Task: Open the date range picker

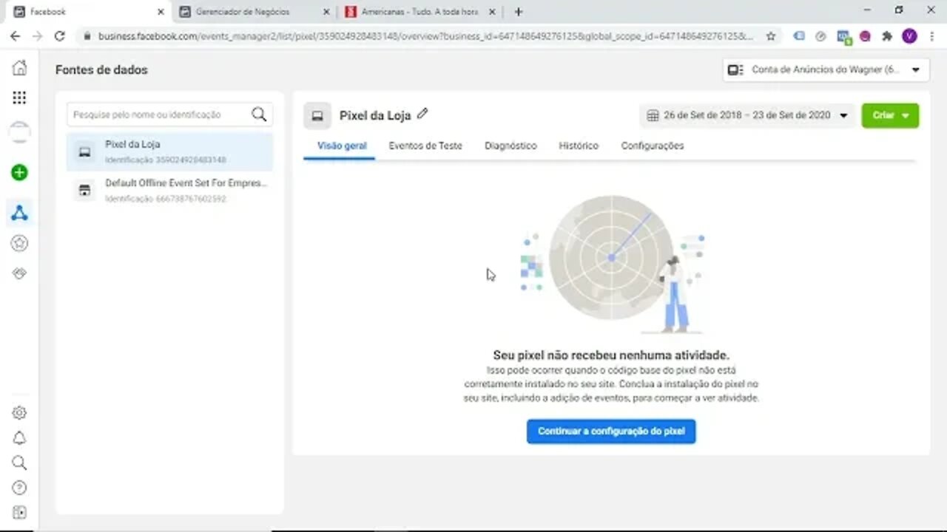Action: [747, 115]
